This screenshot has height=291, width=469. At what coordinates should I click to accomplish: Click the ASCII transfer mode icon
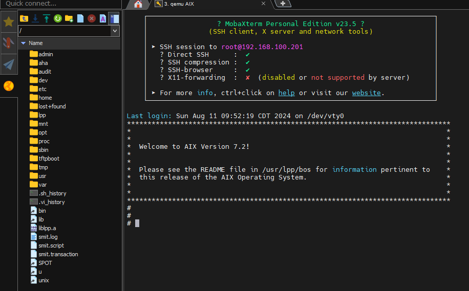pos(103,18)
